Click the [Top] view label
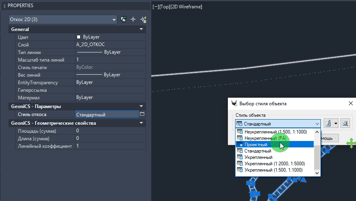Viewport: 356px width, 201px height. (164, 7)
